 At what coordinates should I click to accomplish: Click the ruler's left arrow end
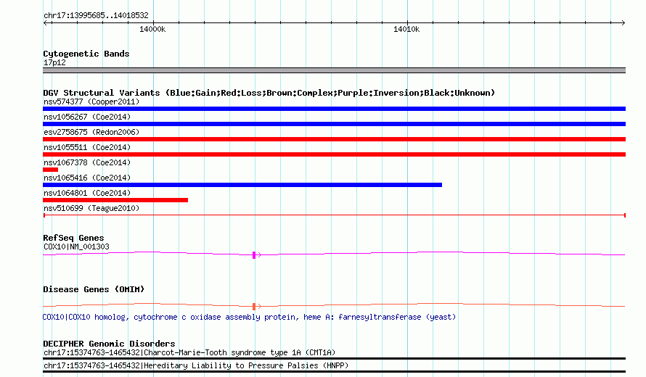point(45,23)
